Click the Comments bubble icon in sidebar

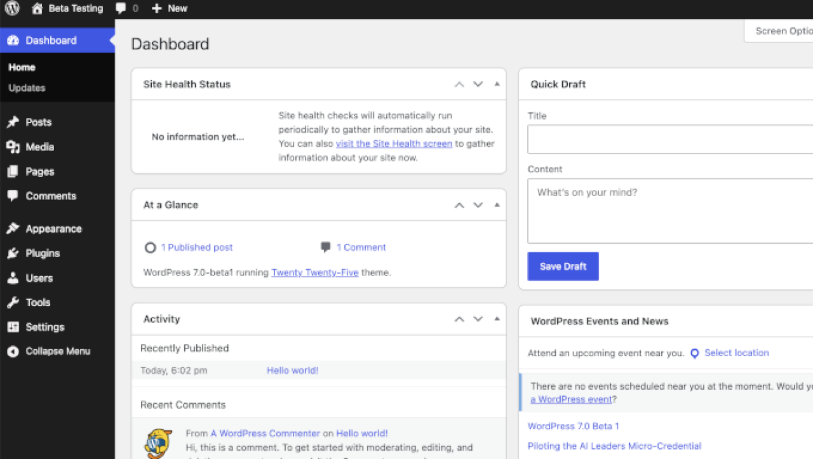coord(13,196)
